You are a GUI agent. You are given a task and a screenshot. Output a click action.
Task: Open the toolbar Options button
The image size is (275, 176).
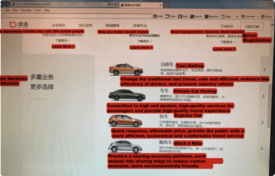[212, 17]
